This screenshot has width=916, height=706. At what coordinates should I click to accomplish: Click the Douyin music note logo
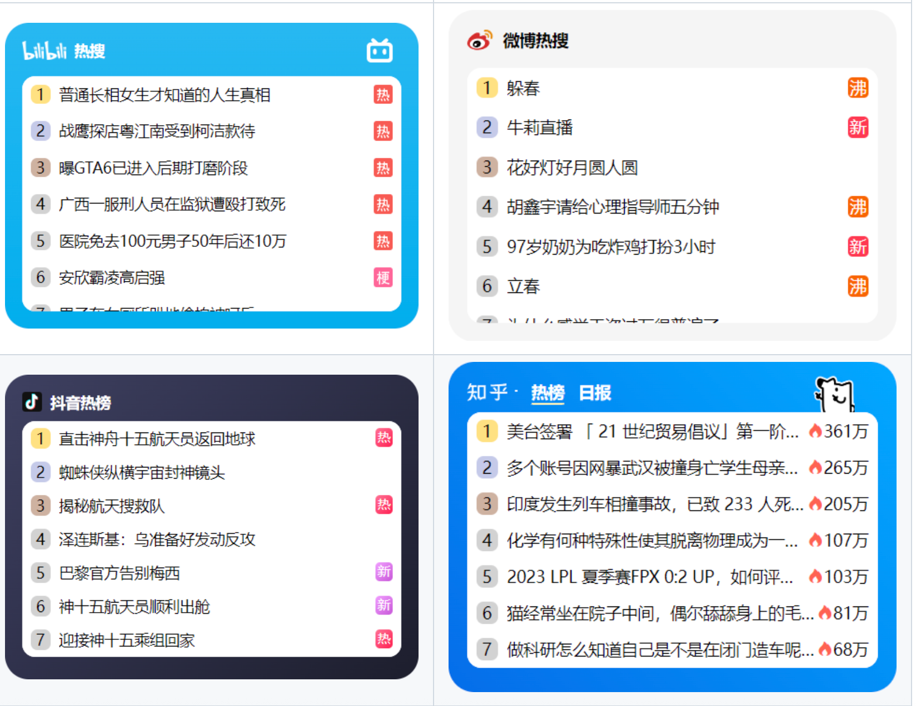[x=32, y=401]
